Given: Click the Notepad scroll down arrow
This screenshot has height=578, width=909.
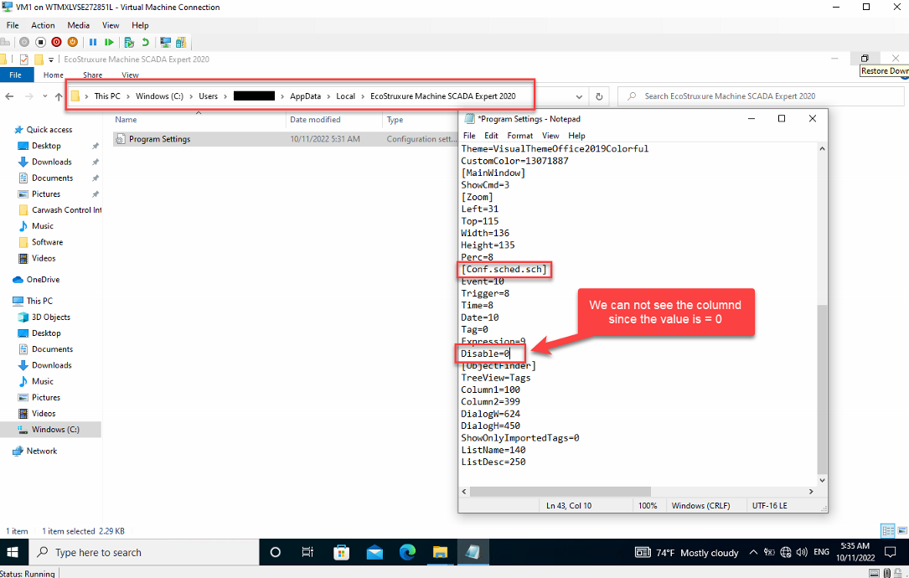Looking at the screenshot, I should click(x=822, y=481).
